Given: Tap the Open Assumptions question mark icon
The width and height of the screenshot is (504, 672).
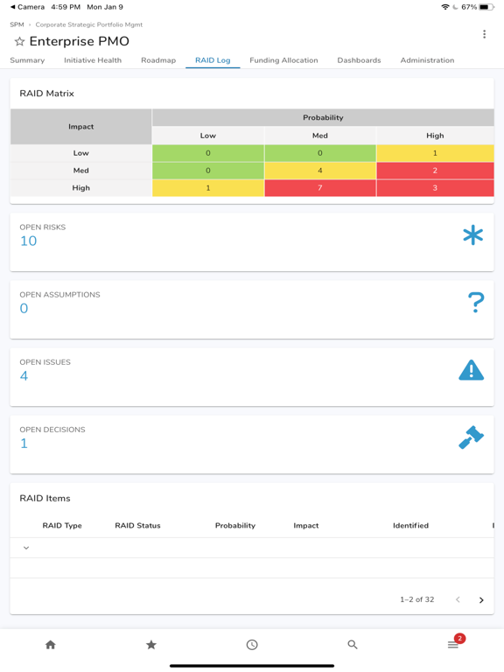Looking at the screenshot, I should point(476,302).
